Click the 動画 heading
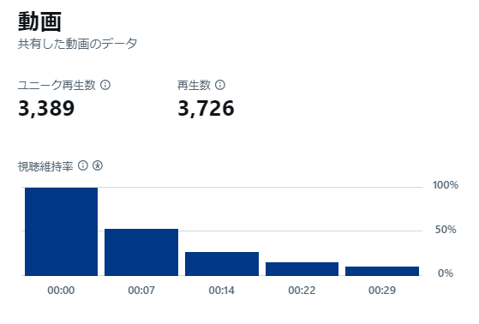The width and height of the screenshot is (479, 324). tap(39, 21)
